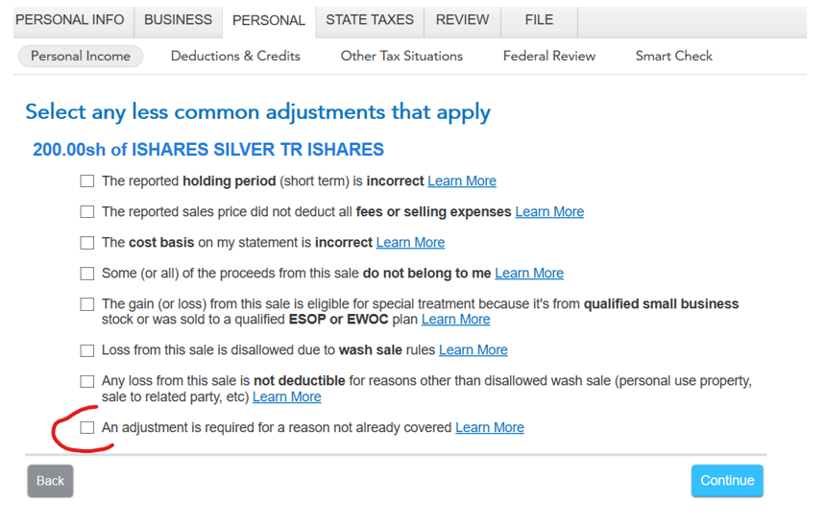Select proceeds do not belong to me checkbox
Screen dimensions: 826x527
pos(87,274)
